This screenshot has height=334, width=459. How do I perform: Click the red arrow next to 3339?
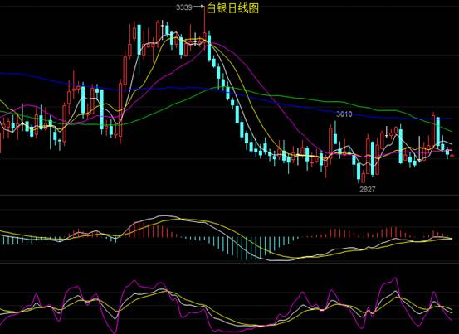tap(198, 7)
